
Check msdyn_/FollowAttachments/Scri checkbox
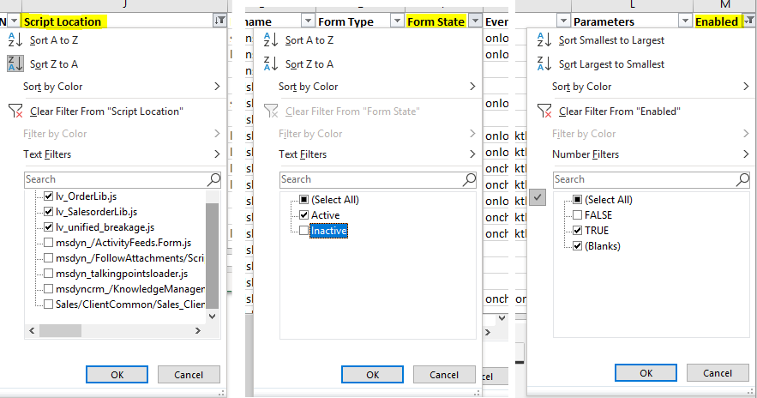[x=48, y=258]
